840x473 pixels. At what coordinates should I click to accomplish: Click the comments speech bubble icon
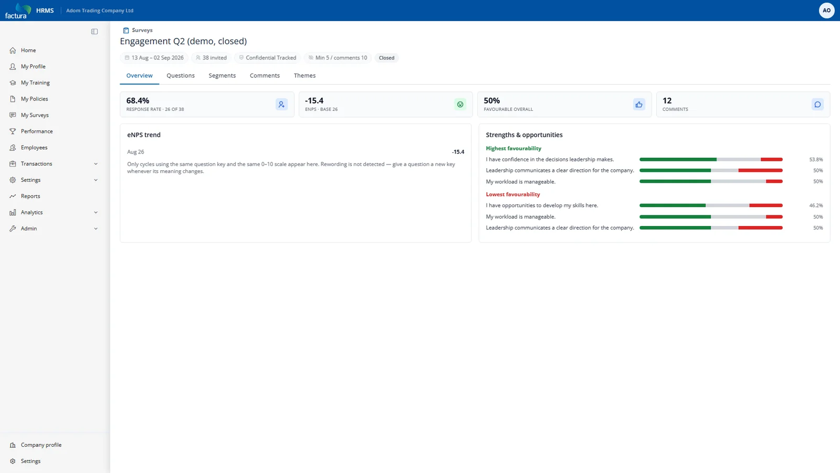(x=817, y=105)
